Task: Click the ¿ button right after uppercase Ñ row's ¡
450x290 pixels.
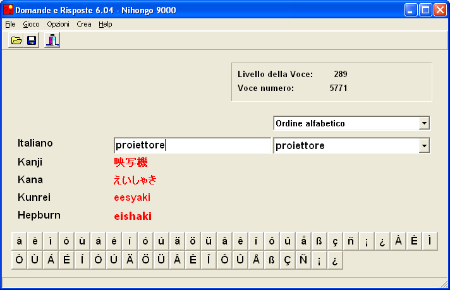Action: click(335, 260)
